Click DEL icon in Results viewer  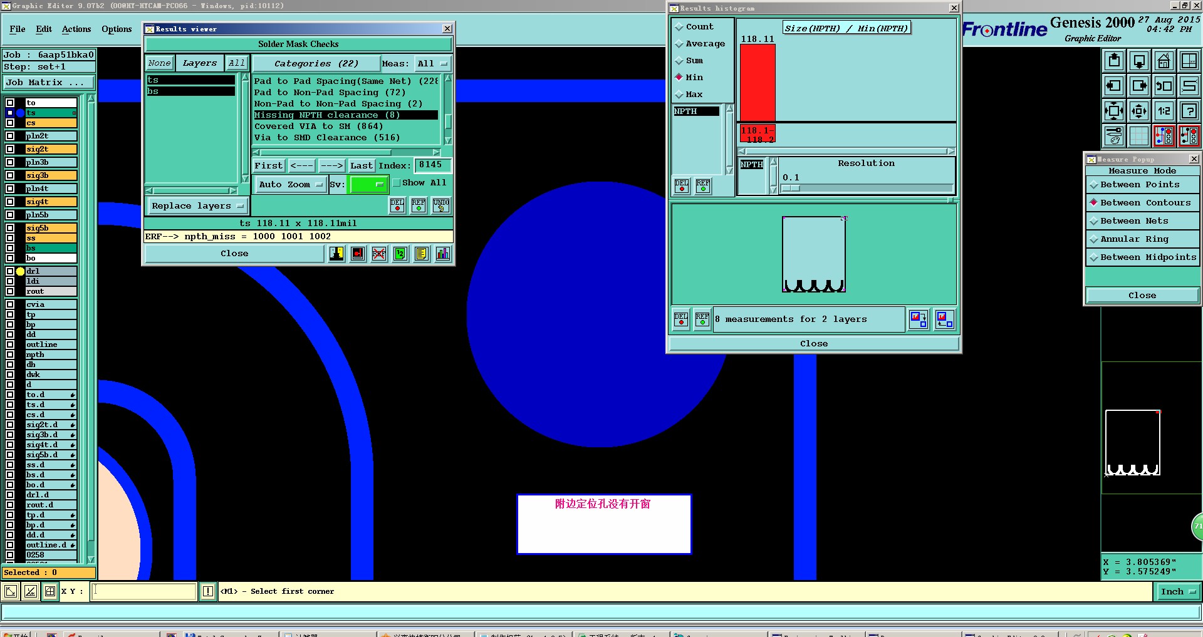397,205
